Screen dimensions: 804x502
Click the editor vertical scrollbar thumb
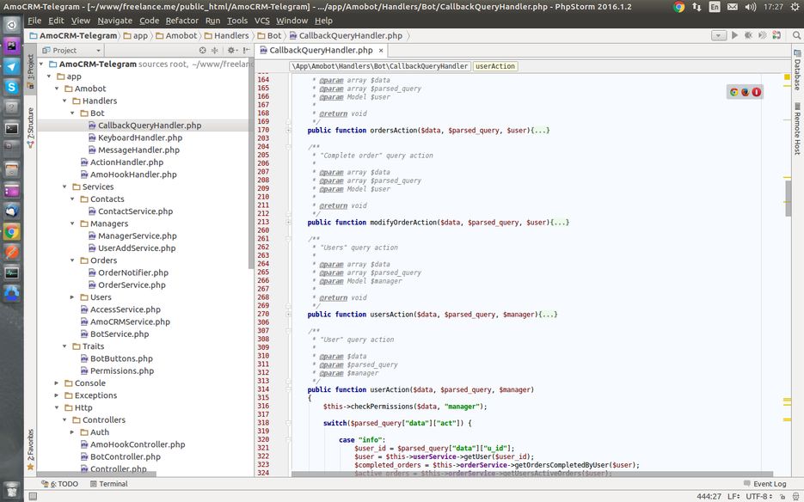click(789, 199)
